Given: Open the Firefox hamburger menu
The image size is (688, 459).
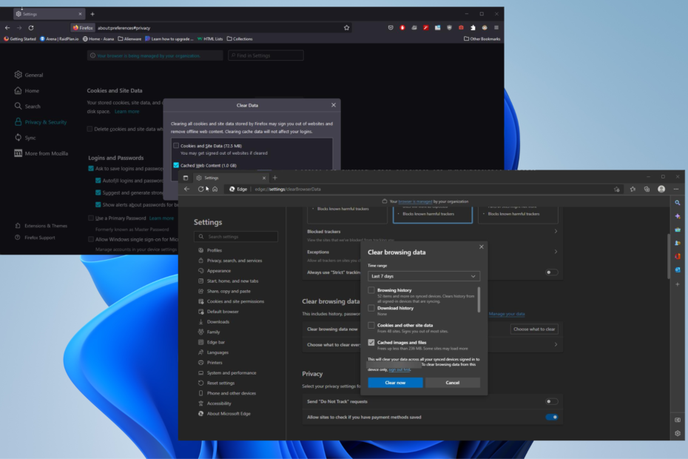Looking at the screenshot, I should point(496,27).
